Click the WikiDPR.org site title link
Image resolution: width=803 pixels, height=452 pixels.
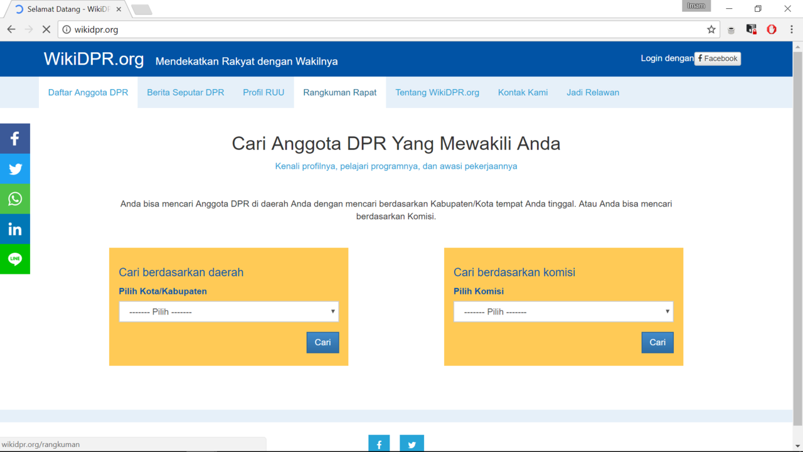(x=93, y=59)
